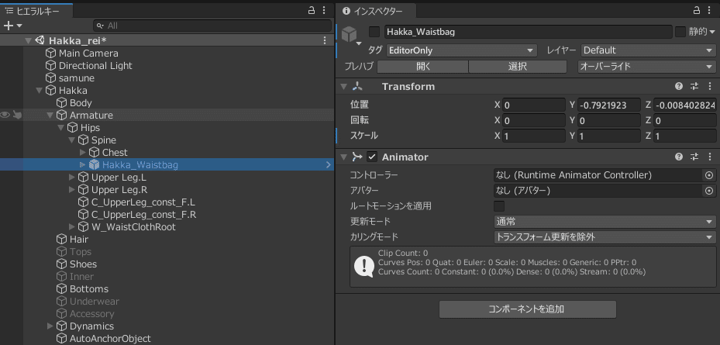Open the 静的 dropdown arrow

(x=712, y=32)
